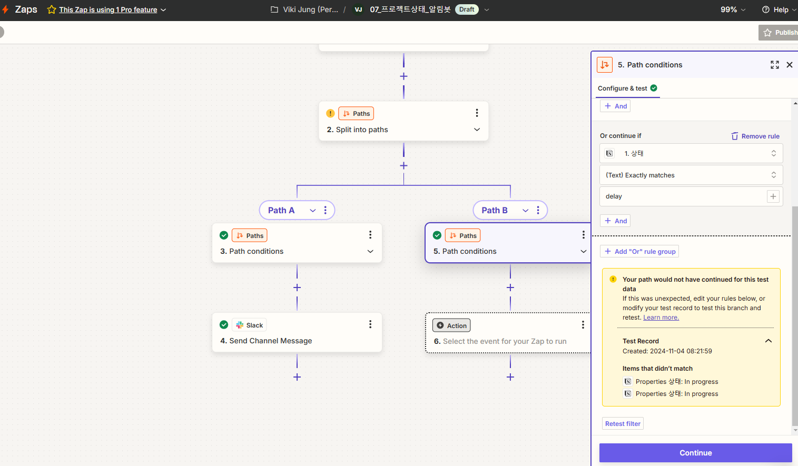Add step below step 3 Path conditions
Screen dimensions: 798x466
297,287
